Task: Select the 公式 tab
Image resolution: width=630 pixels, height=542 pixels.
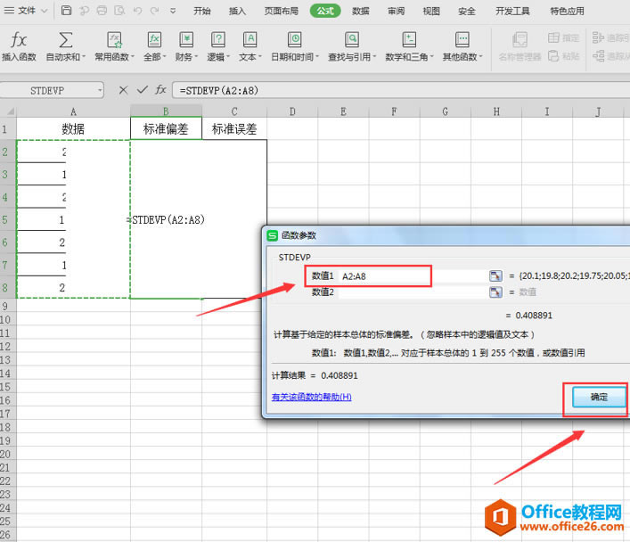Action: click(x=325, y=11)
